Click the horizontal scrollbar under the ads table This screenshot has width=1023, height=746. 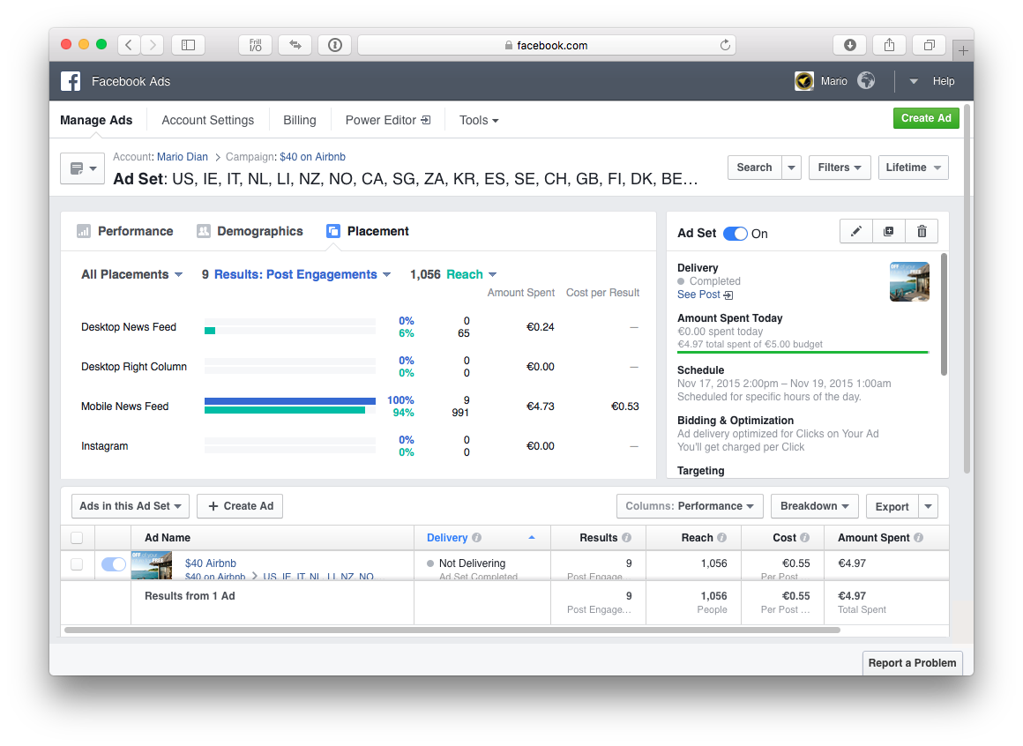pyautogui.click(x=452, y=630)
